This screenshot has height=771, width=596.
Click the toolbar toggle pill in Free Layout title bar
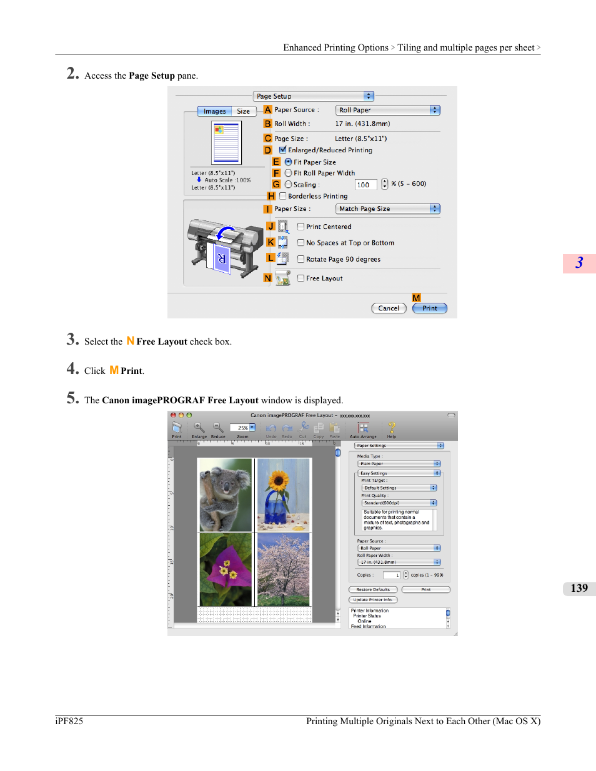click(x=451, y=415)
